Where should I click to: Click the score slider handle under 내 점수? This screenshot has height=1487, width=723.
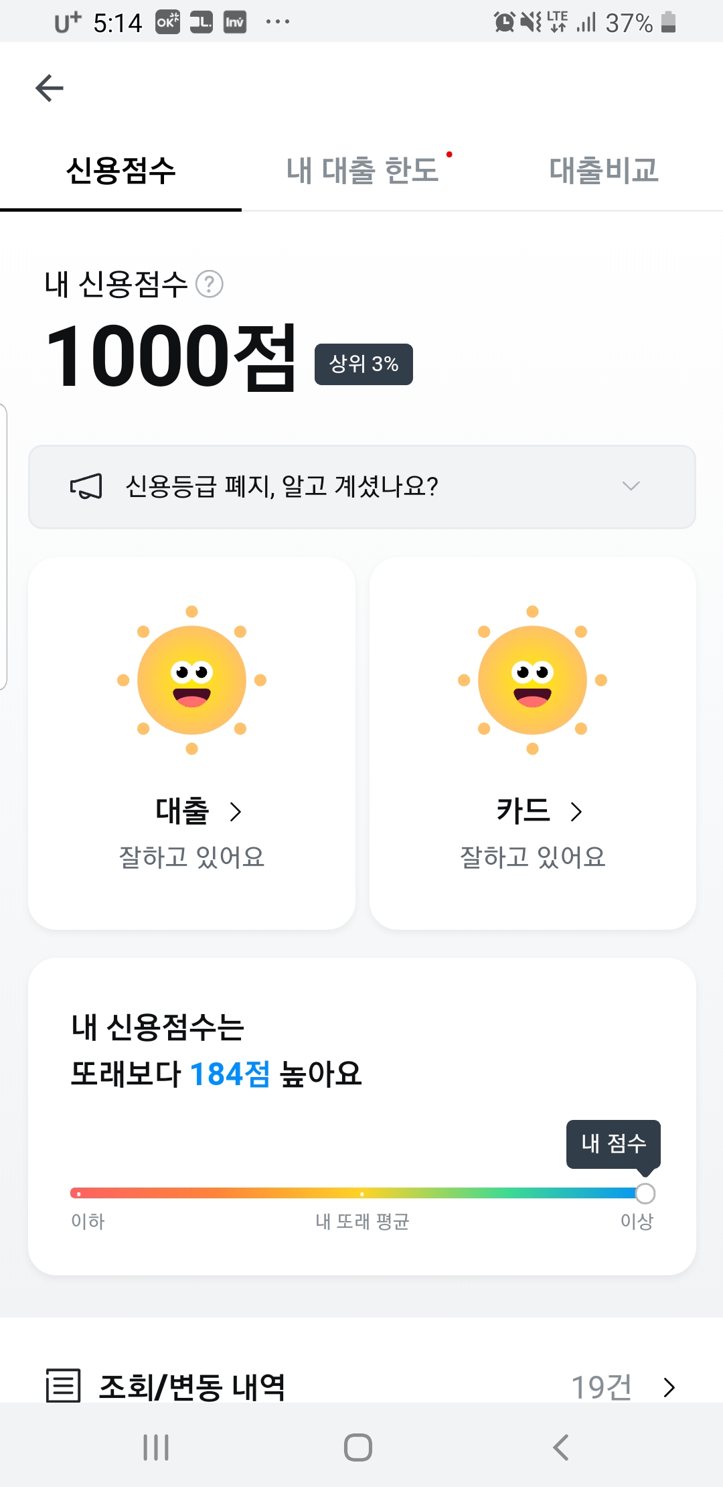(645, 1193)
